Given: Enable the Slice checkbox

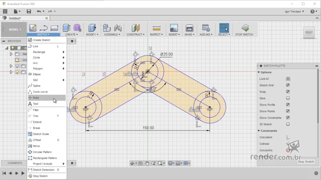Looking at the screenshot, I should (x=288, y=98).
